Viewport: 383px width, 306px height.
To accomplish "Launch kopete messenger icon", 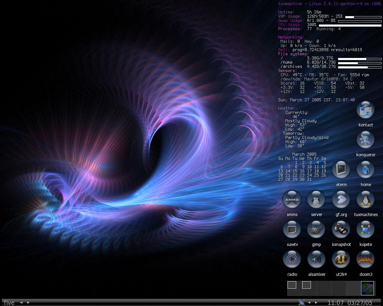I will pyautogui.click(x=365, y=229).
